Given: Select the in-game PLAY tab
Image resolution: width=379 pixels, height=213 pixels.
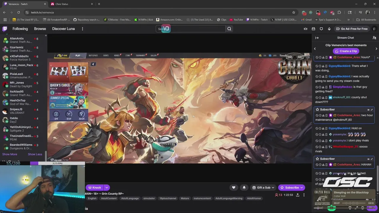Looking at the screenshot, I should (78, 56).
